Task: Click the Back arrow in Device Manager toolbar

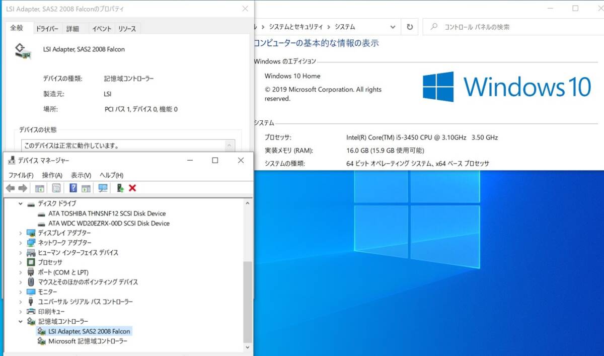Action: [x=10, y=188]
